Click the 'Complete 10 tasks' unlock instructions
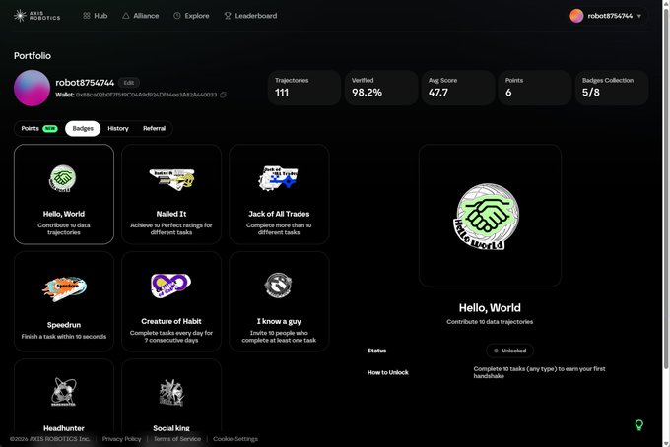The width and height of the screenshot is (670, 447). 539,372
